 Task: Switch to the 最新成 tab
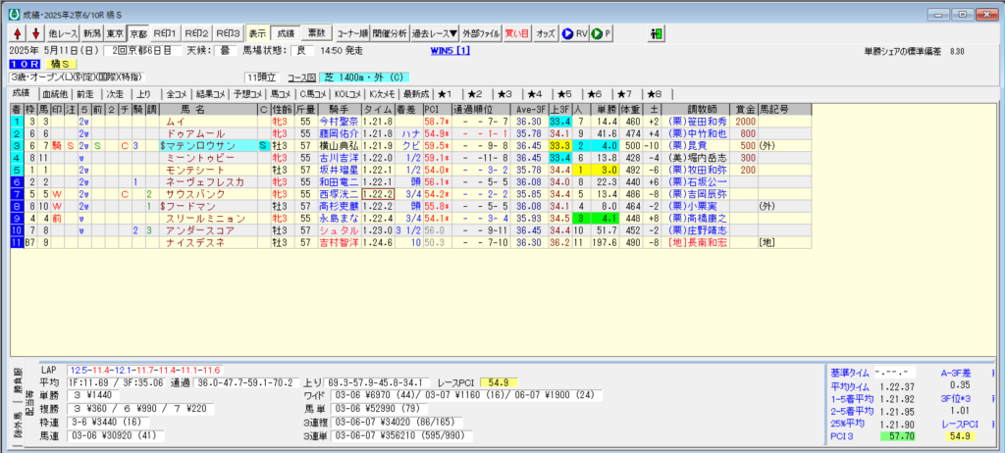(x=416, y=94)
